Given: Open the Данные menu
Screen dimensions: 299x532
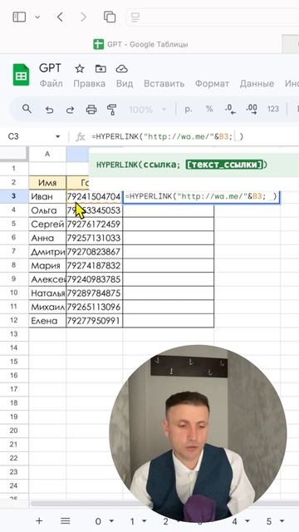Looking at the screenshot, I should [x=257, y=83].
